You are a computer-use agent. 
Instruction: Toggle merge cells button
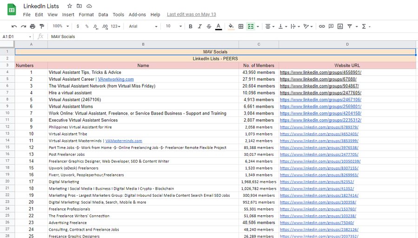pyautogui.click(x=250, y=26)
